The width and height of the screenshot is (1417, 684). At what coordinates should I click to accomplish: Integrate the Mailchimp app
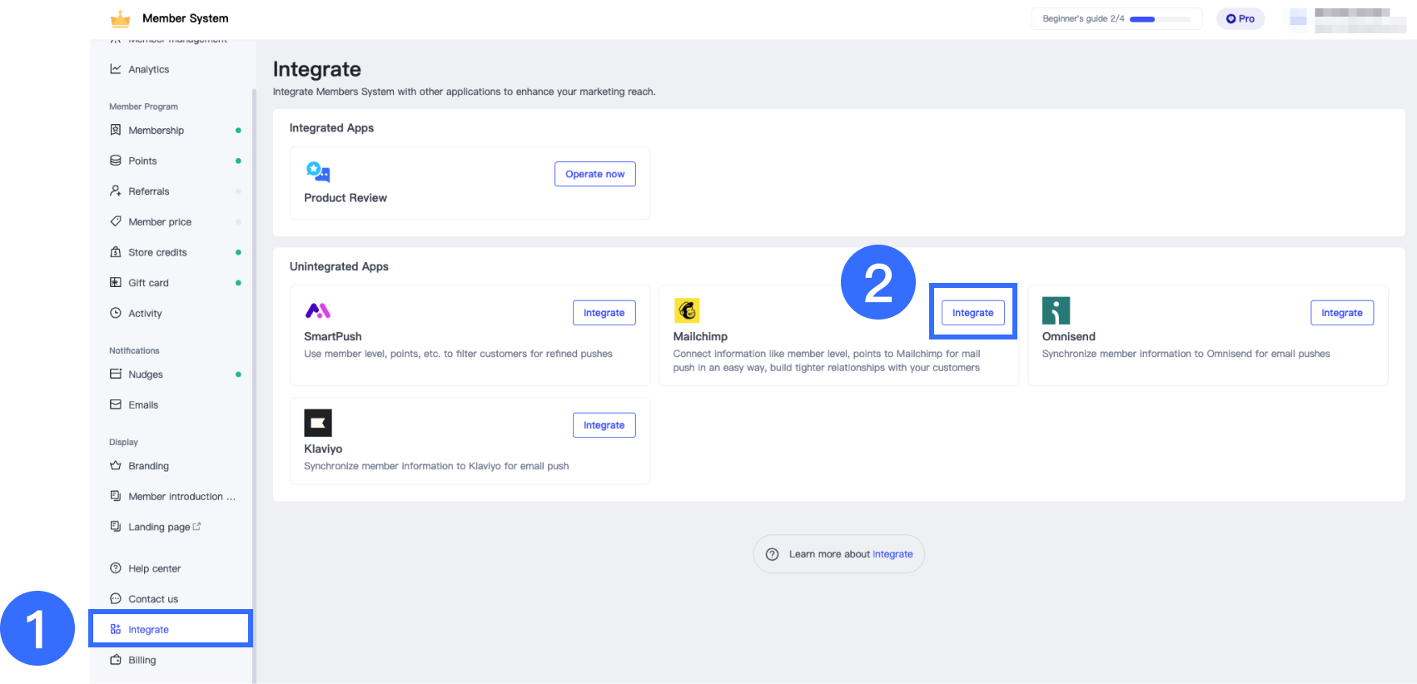(972, 313)
